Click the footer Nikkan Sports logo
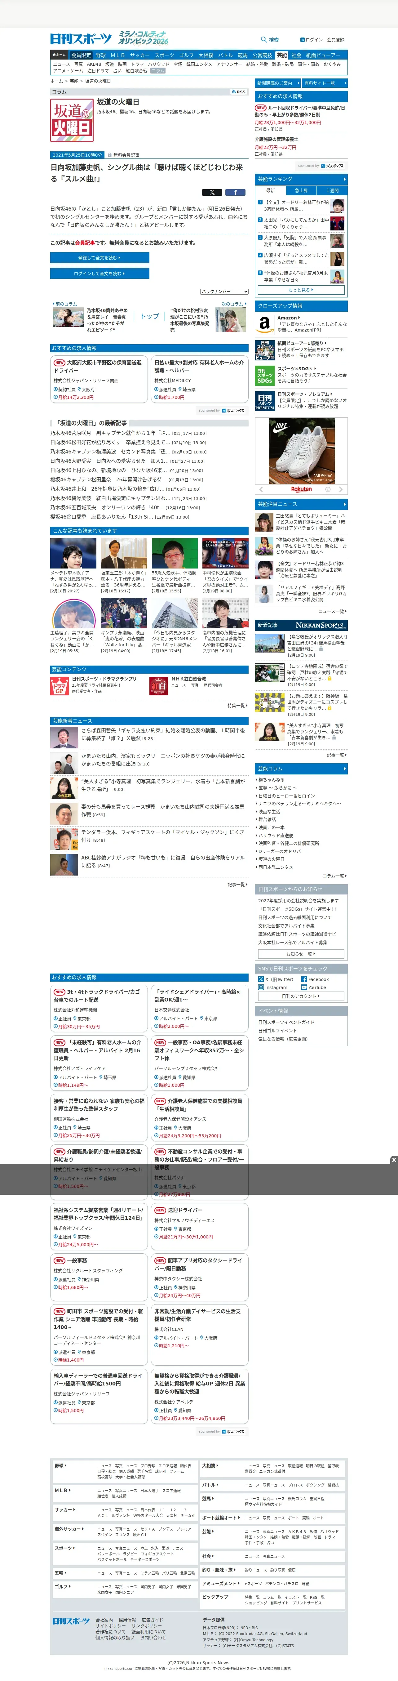 71,1621
